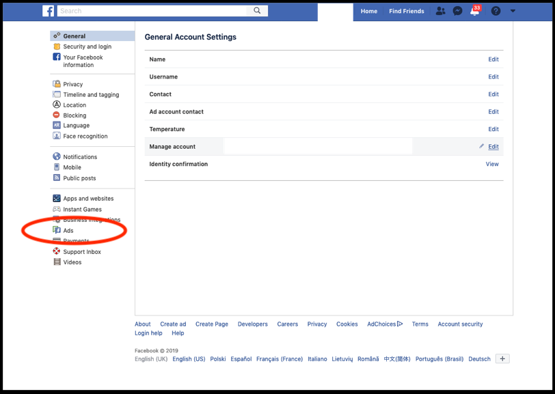Open Terms footer link
Screen dimensions: 555x394
tap(420, 324)
